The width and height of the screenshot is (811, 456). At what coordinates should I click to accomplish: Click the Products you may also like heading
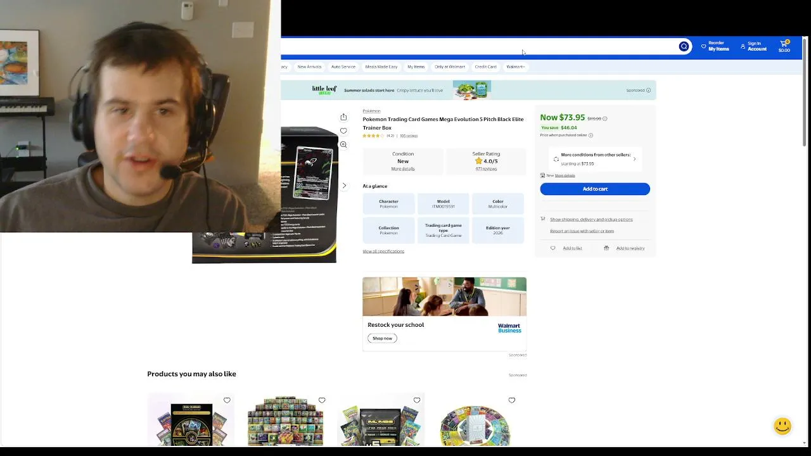[x=191, y=374]
